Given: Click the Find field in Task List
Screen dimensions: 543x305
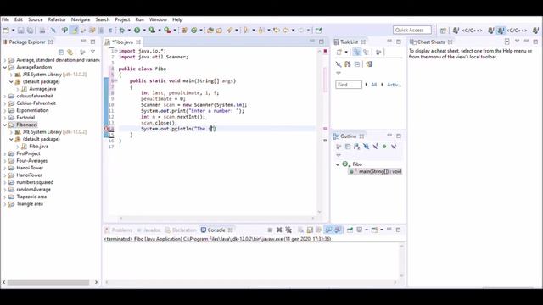Looking at the screenshot, I should click(349, 85).
